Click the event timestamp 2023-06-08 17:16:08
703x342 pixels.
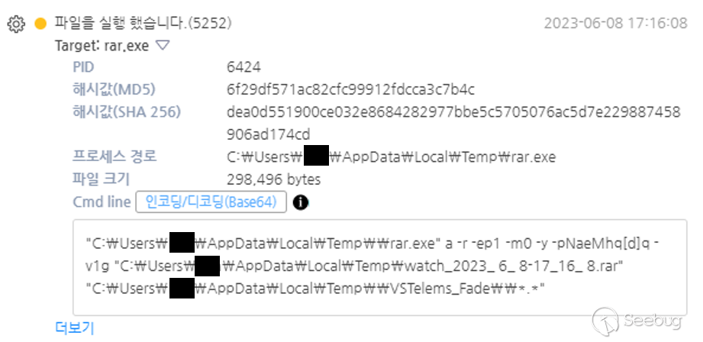(x=615, y=24)
